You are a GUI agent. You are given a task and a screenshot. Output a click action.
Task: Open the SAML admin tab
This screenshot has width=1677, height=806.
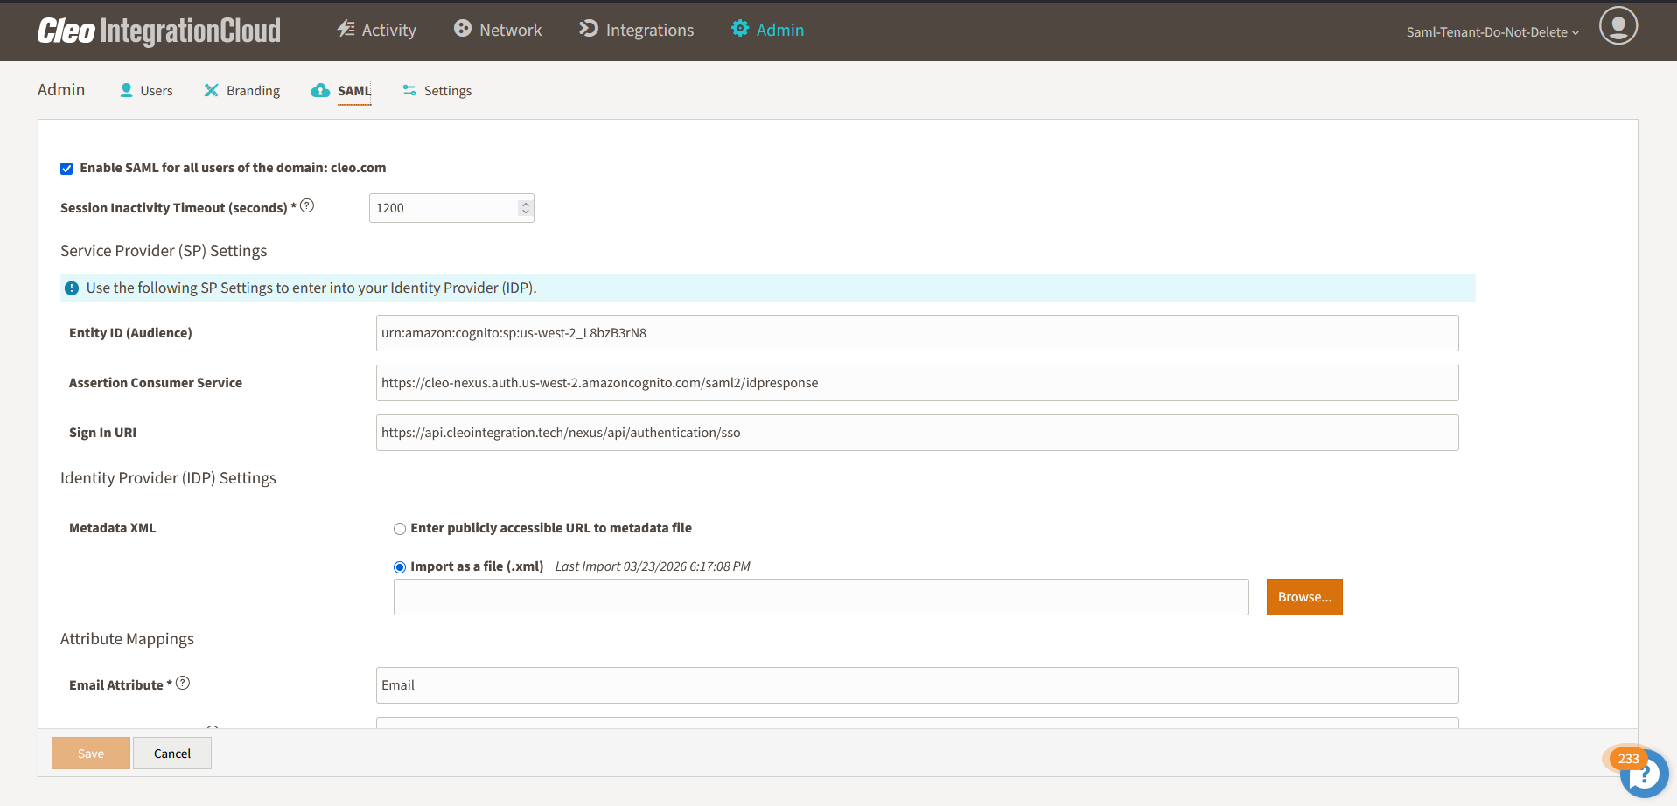pyautogui.click(x=342, y=91)
